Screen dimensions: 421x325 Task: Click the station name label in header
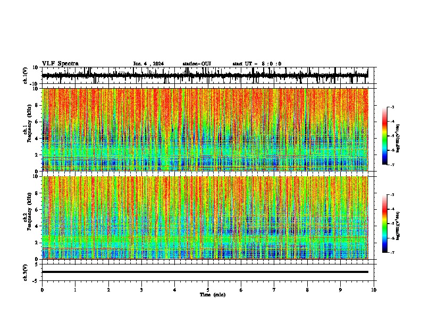(197, 64)
